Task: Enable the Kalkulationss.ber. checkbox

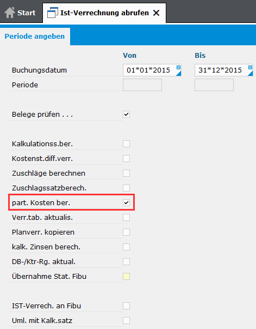Action: click(126, 144)
